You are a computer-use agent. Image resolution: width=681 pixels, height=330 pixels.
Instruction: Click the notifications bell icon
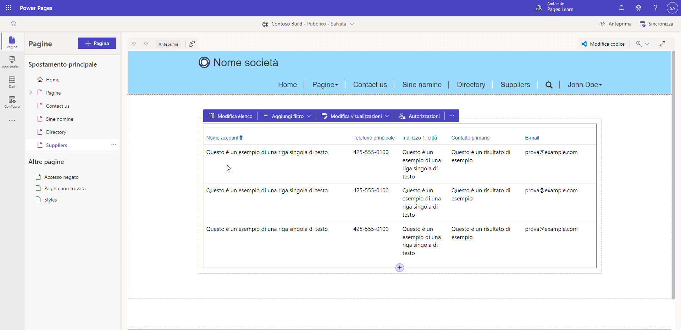coord(621,8)
